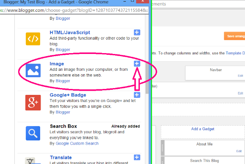Edit the header gadget below Navbar
Viewport: 245px width, 164px height.
(x=240, y=93)
